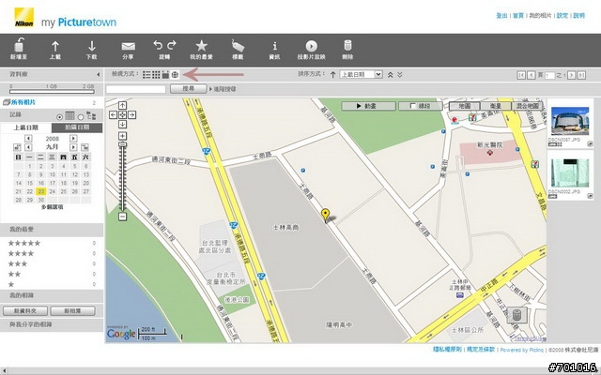Pan map down arrow
Screen dimensions: 601x375
click(x=122, y=124)
